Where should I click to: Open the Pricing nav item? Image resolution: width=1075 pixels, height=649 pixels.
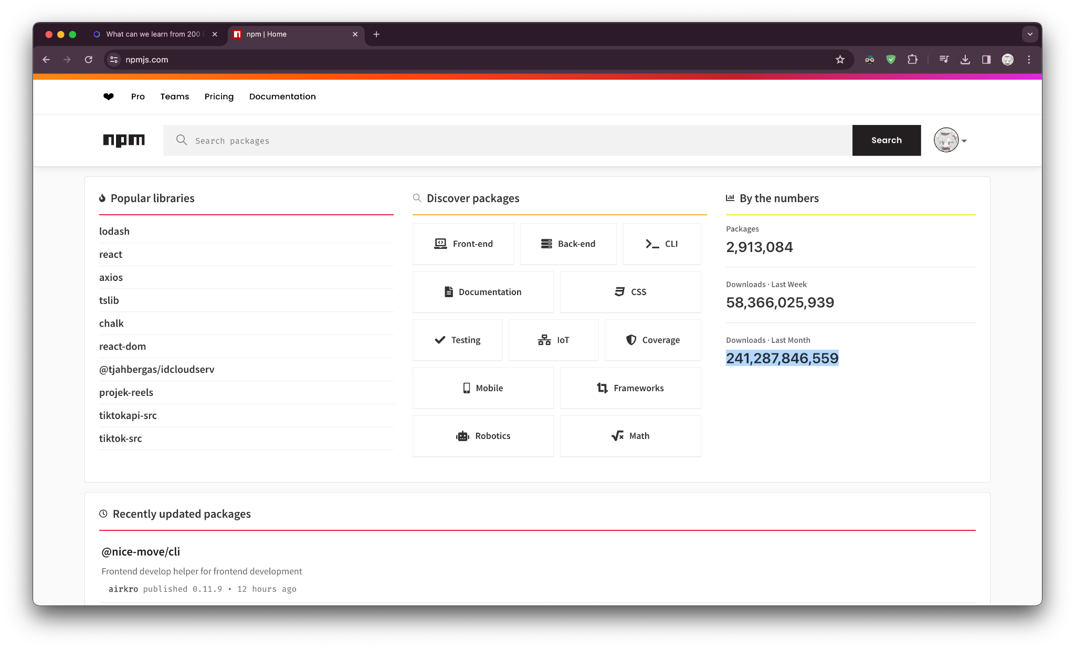coord(219,97)
